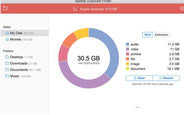Open settings via the gear icon
The width and height of the screenshot is (184, 115).
[182, 8]
